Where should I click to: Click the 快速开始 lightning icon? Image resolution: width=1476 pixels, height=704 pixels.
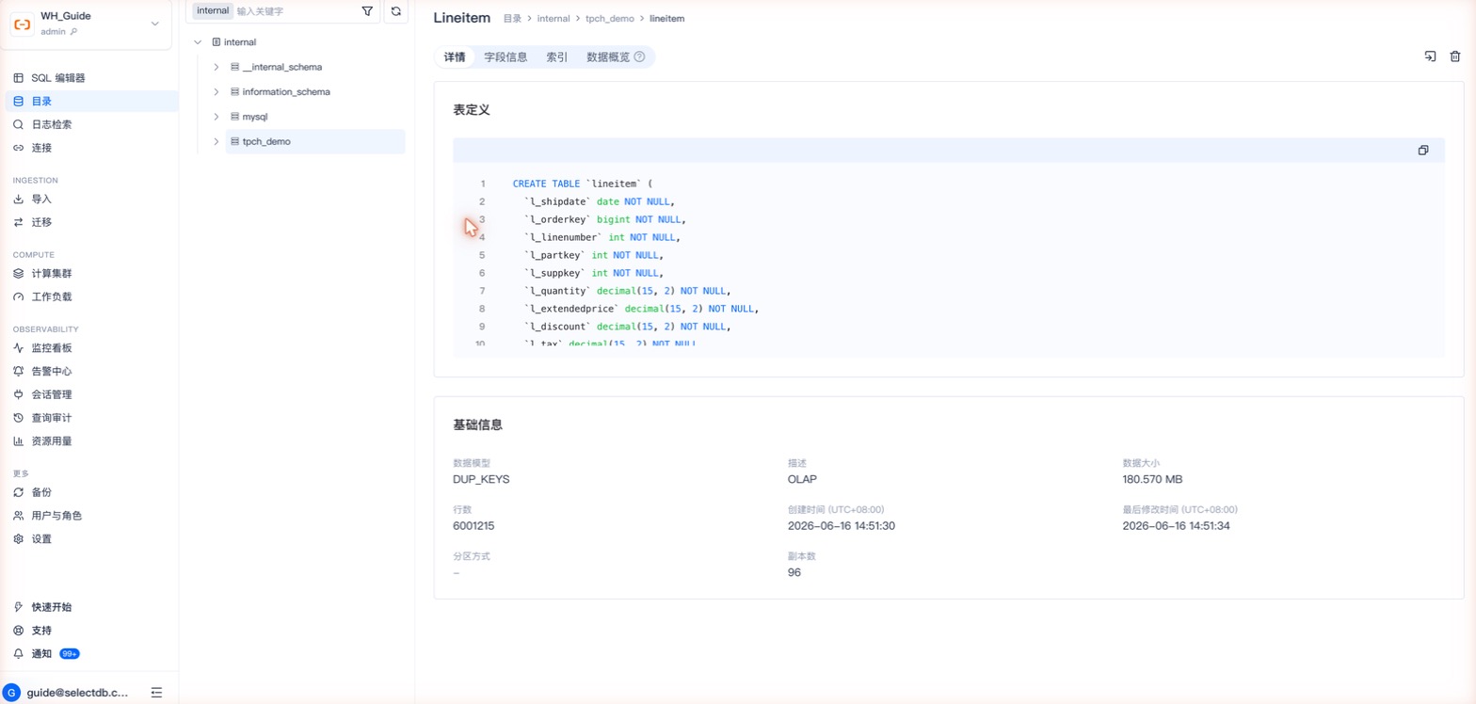click(18, 607)
